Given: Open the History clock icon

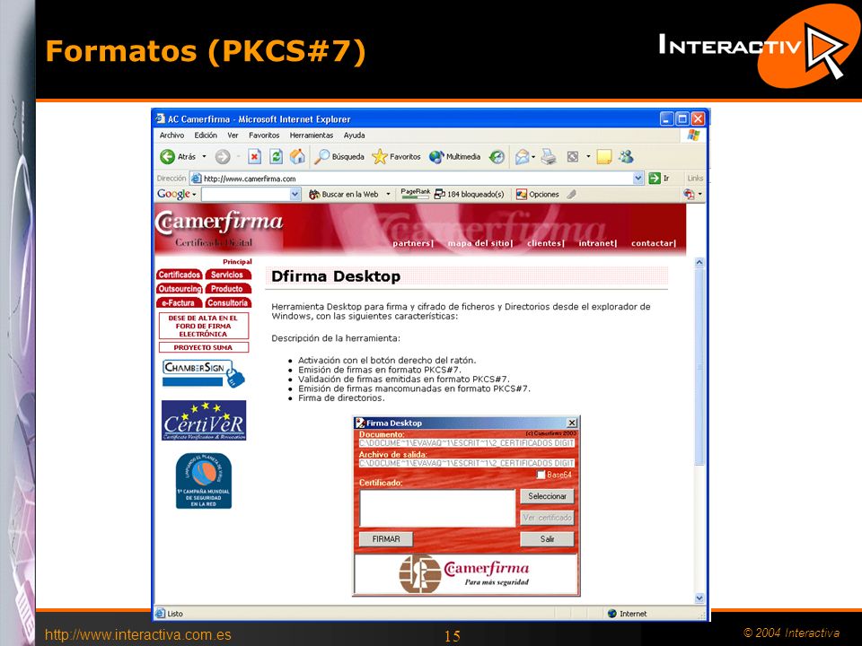Looking at the screenshot, I should (497, 157).
